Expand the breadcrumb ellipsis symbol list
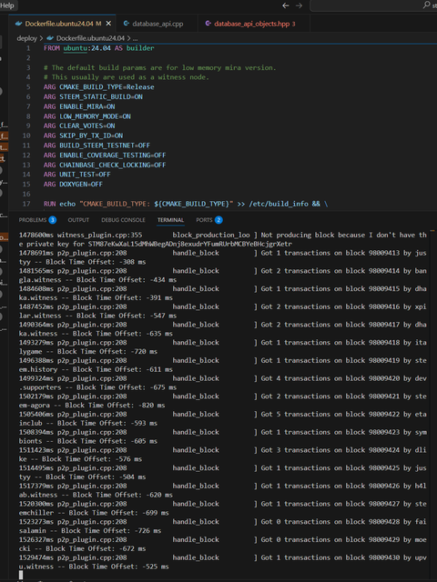Screen dimensions: 437x582 coord(136,38)
